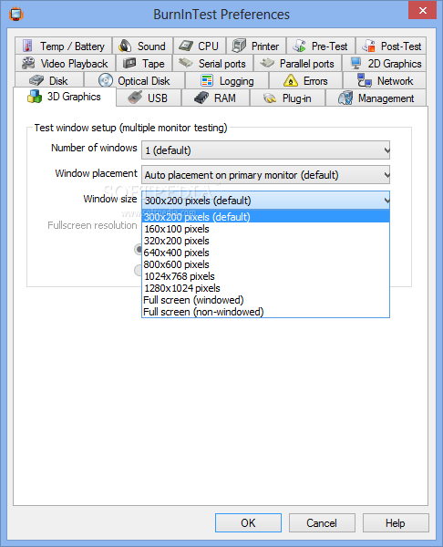Open the Window placement dropdown
Viewport: 443px width, 547px height.
[x=265, y=175]
